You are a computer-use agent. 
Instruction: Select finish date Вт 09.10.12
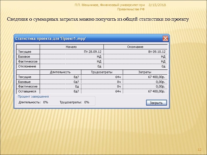157,52
